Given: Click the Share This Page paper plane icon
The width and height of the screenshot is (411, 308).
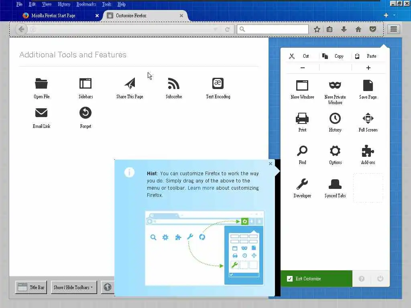Looking at the screenshot, I should 130,83.
